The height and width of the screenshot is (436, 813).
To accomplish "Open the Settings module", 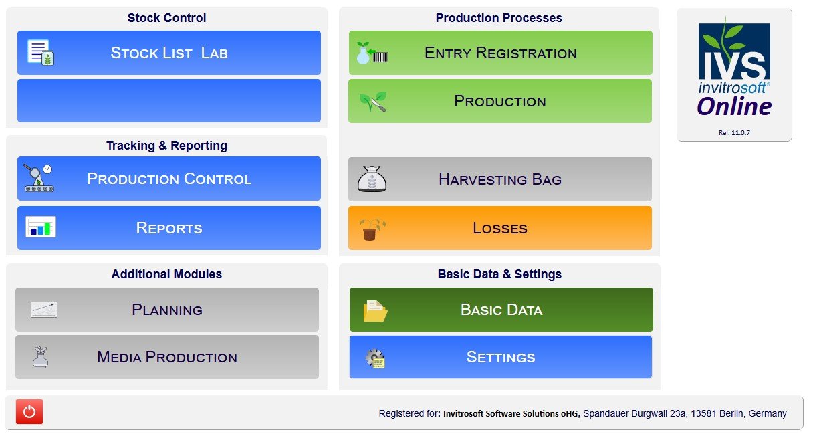I will [x=501, y=357].
